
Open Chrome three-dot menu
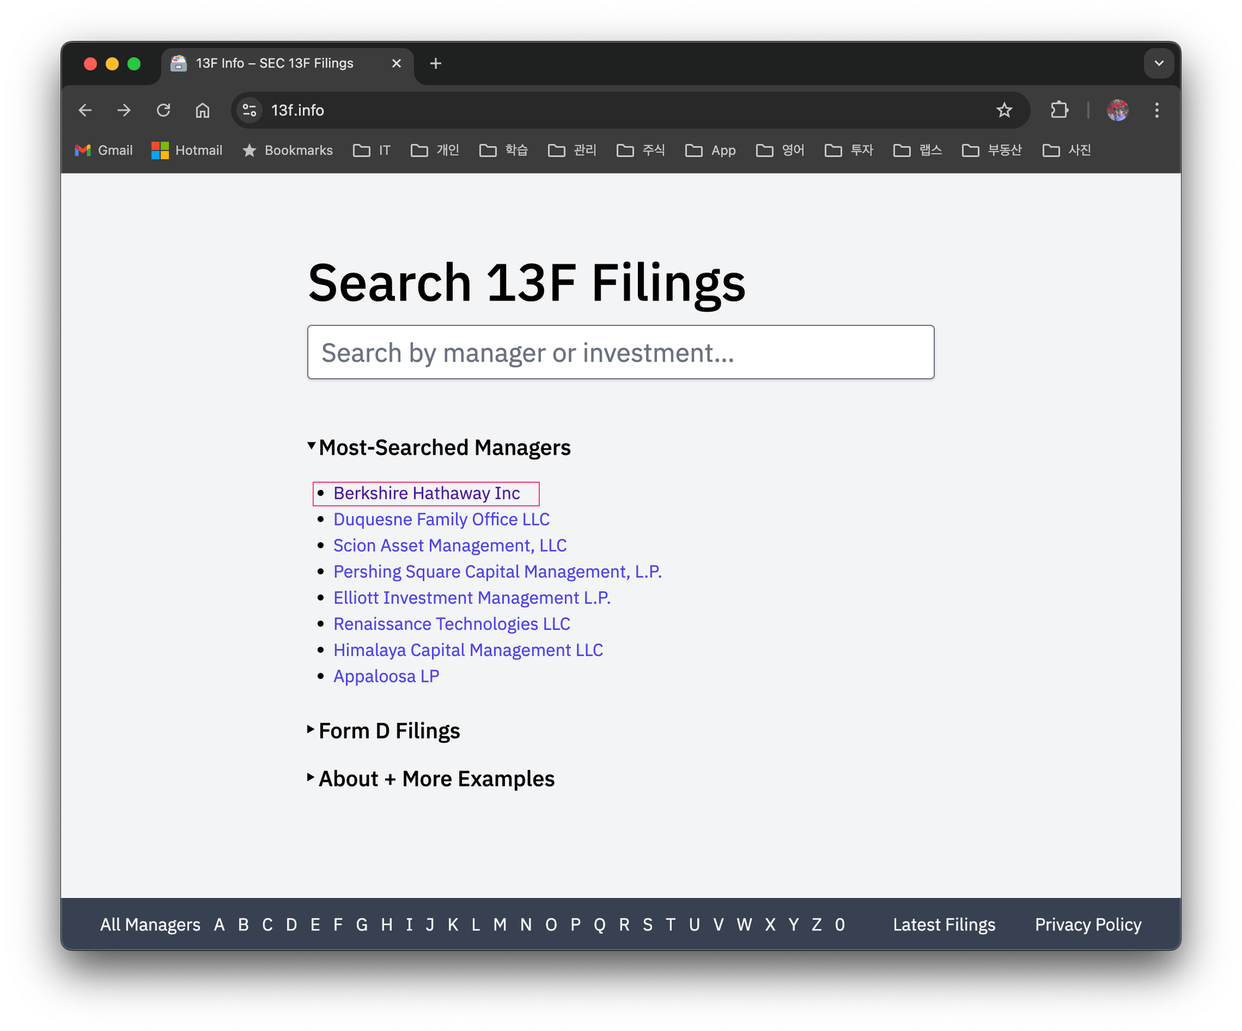point(1156,111)
